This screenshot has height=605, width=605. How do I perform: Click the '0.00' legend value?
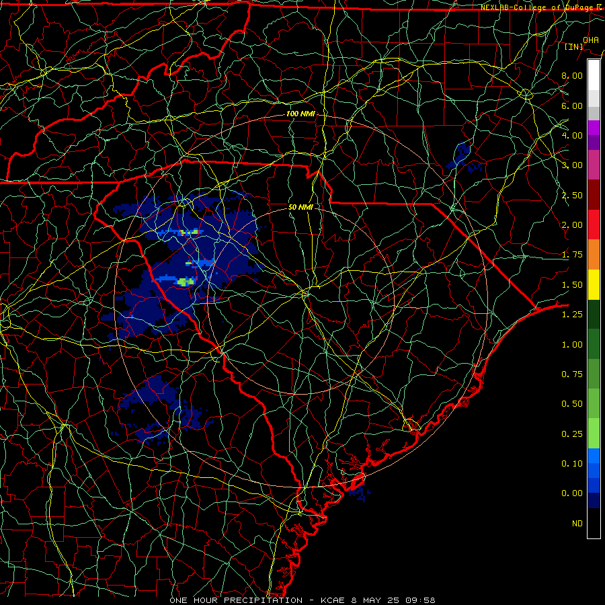click(x=572, y=493)
